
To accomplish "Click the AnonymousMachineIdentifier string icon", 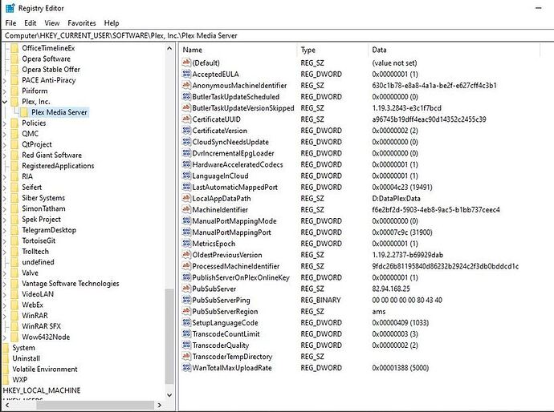I will [x=186, y=85].
